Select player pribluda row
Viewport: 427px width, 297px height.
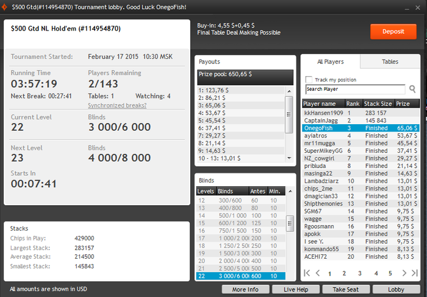(361, 166)
